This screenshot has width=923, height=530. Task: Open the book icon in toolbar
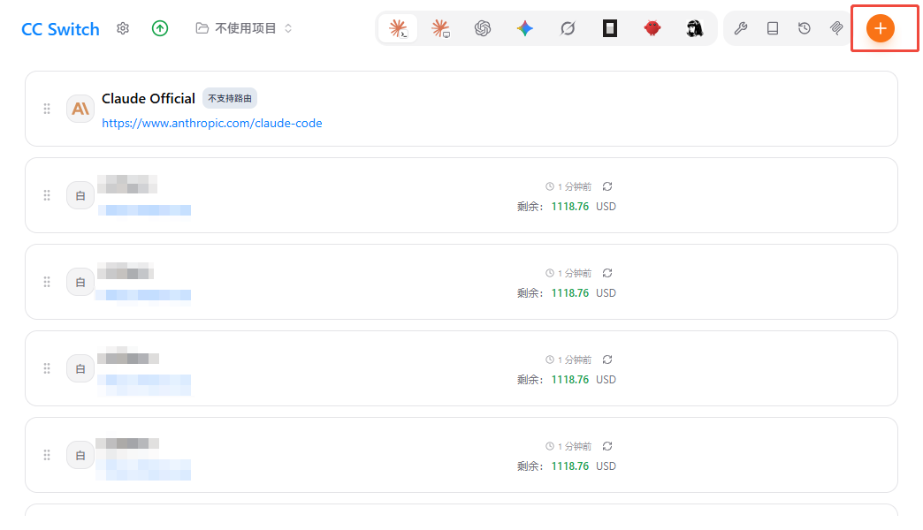coord(773,28)
